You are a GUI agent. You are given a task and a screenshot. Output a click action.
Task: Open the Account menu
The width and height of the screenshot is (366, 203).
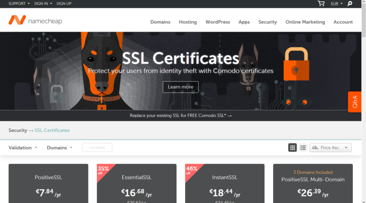click(x=343, y=22)
